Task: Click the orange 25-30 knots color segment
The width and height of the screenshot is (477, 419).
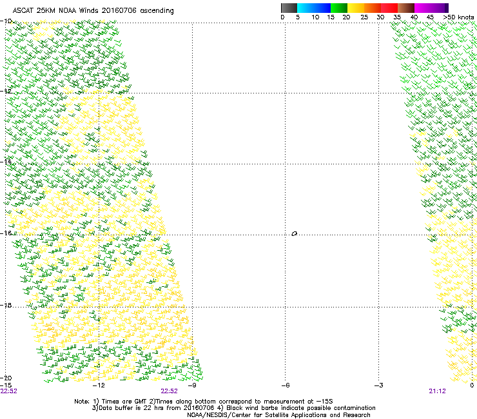Action: [x=373, y=8]
